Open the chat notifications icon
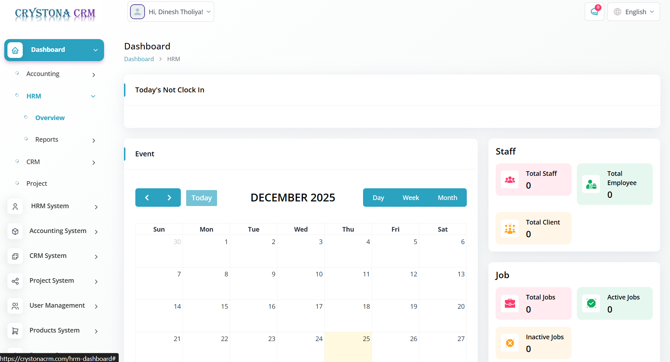The height and width of the screenshot is (362, 670). [594, 12]
